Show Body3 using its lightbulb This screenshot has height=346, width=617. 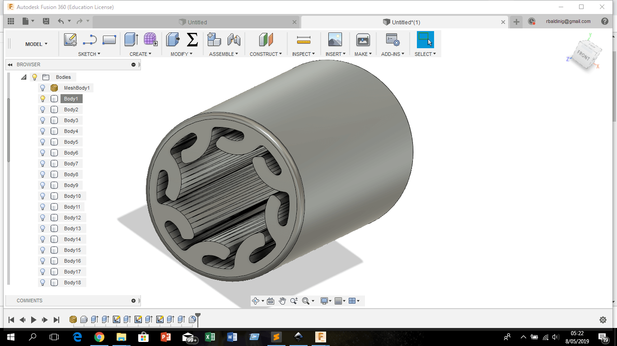[x=43, y=120]
